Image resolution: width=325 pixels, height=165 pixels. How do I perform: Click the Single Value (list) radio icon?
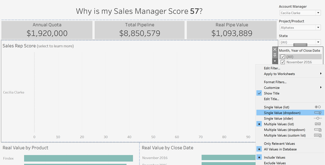[x=318, y=107]
